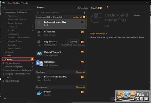Switch to the Marketplace tab
This screenshot has height=103, width=151.
pyautogui.click(x=82, y=8)
